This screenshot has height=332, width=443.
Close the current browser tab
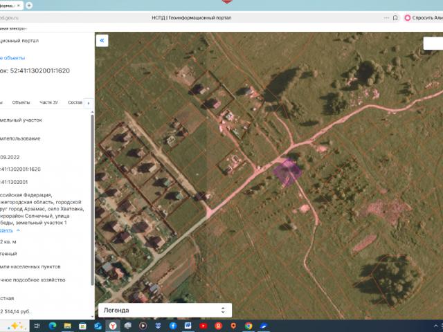point(19,6)
